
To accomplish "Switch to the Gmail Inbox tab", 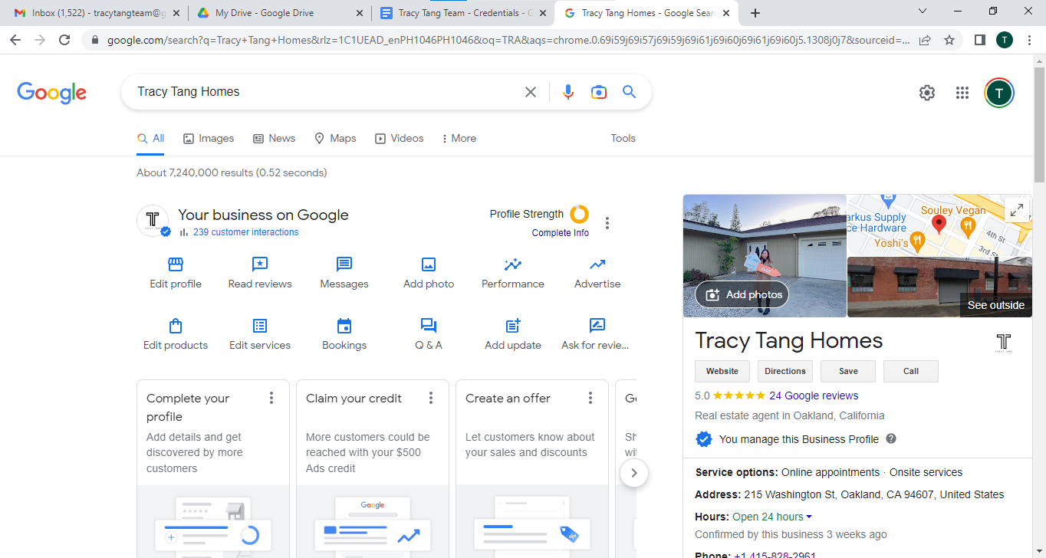I will point(97,13).
